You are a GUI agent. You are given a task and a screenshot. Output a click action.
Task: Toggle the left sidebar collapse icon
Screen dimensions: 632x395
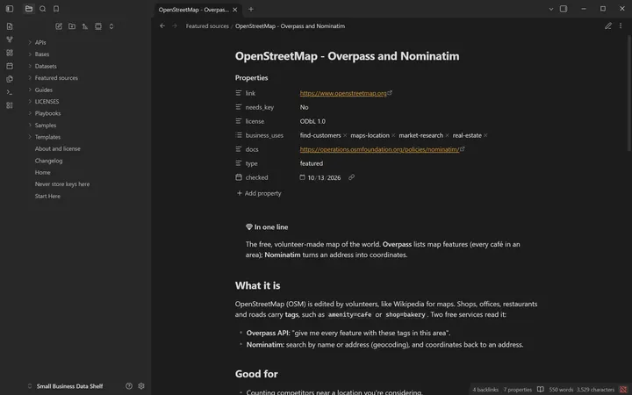click(10, 9)
